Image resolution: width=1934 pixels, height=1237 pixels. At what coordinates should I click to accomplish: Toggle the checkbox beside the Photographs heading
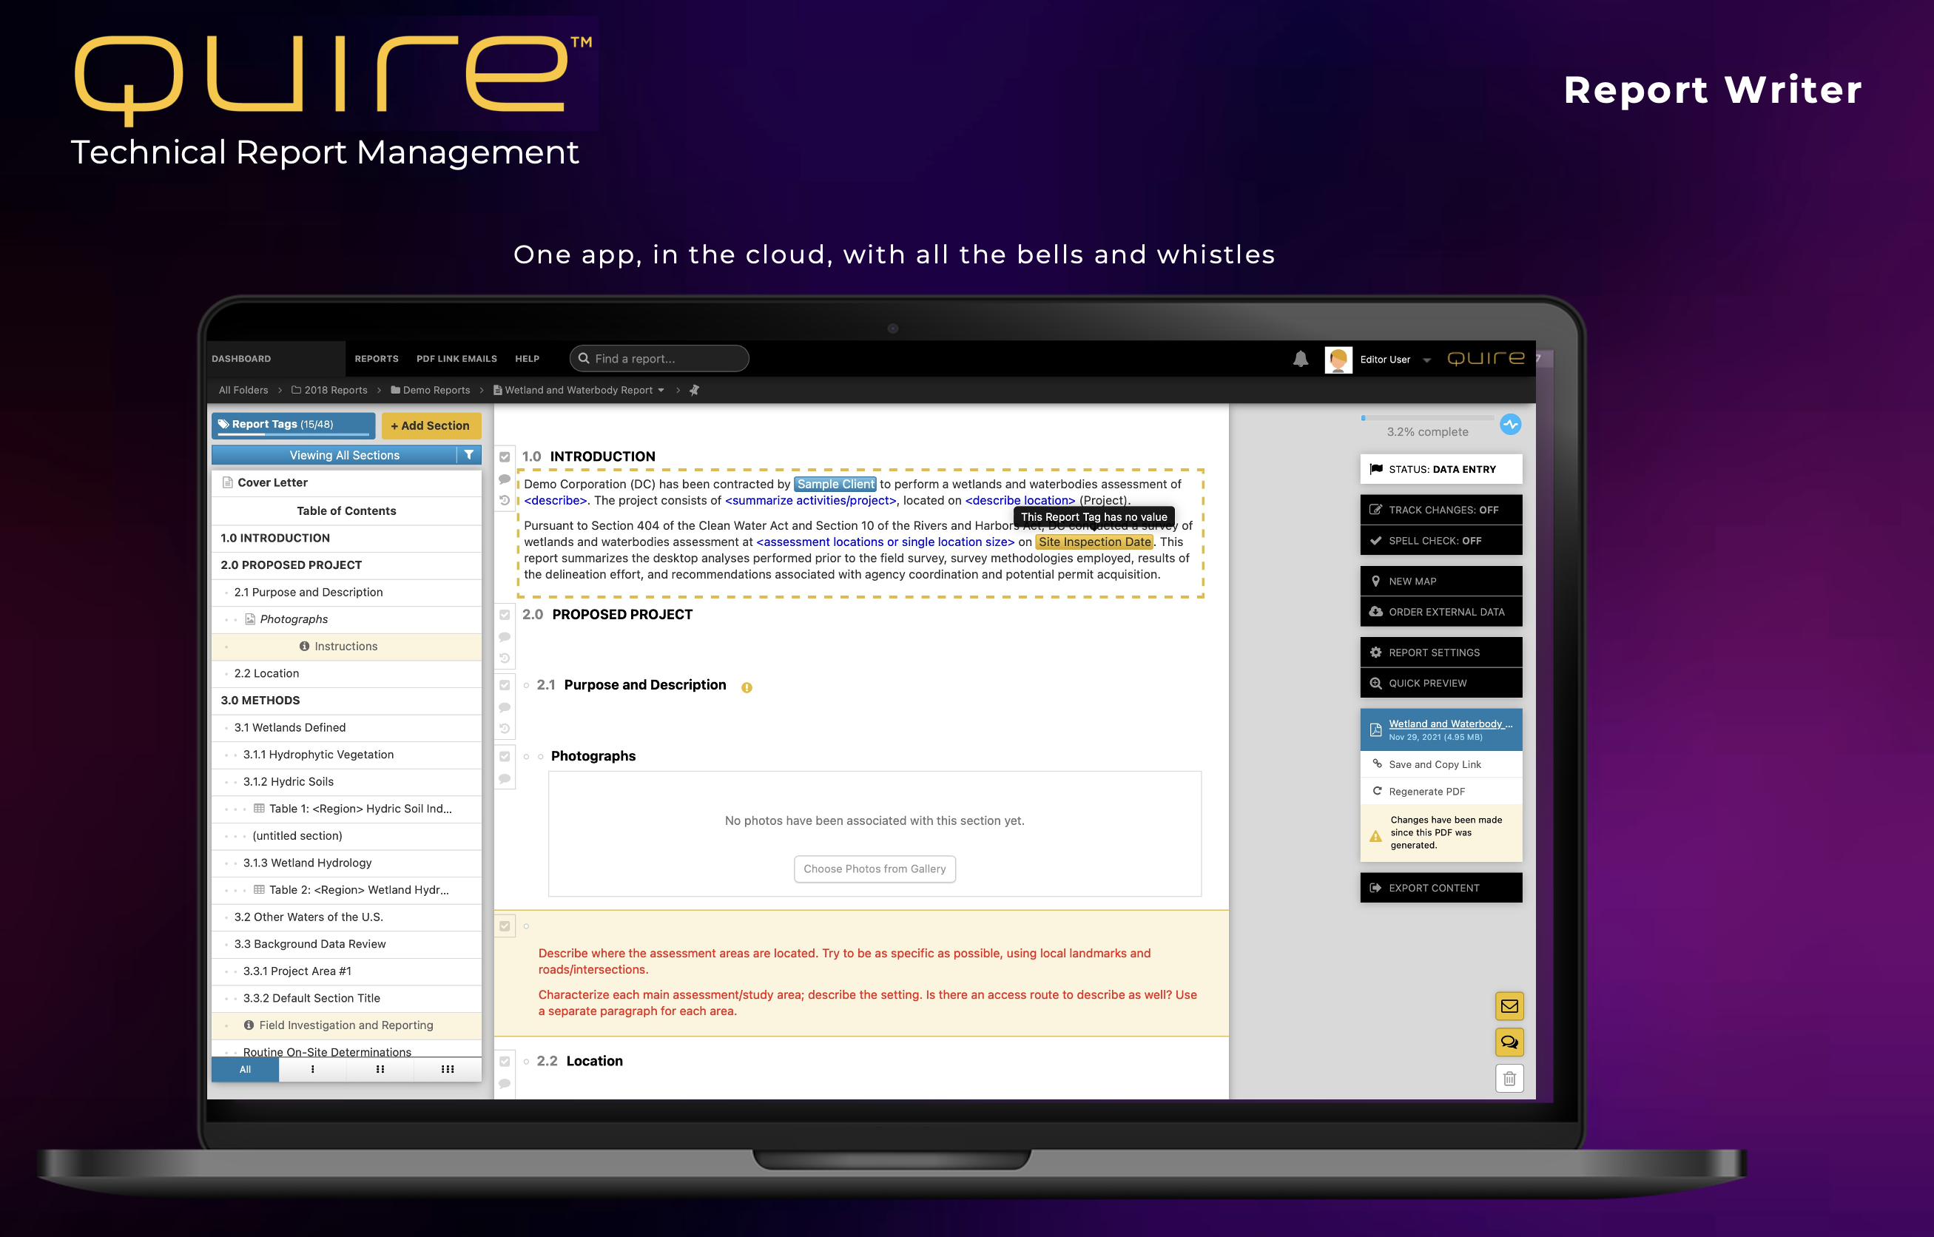click(505, 757)
